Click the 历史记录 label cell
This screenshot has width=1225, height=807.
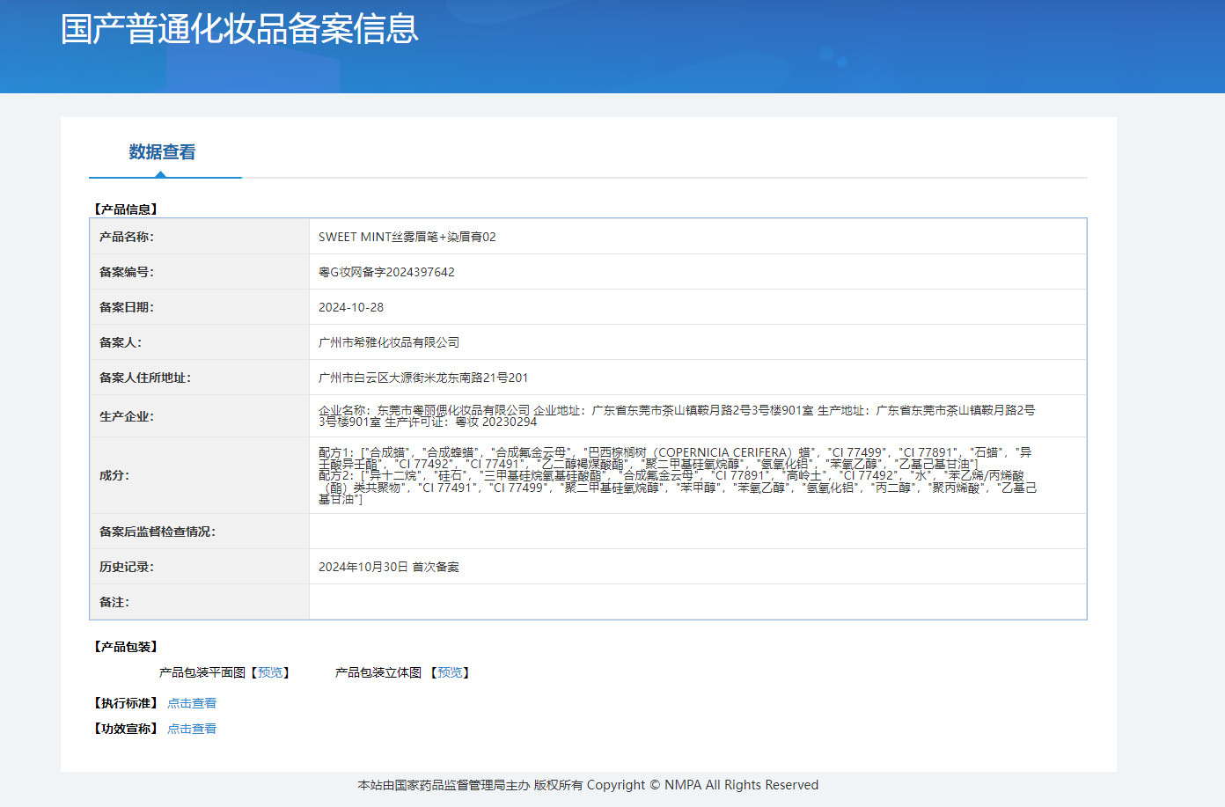(x=200, y=567)
